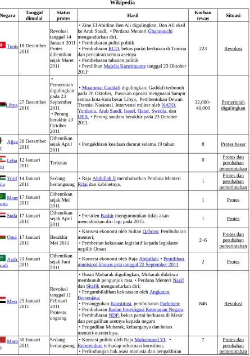Click the Nazif link
The image size is (250, 356).
(x=178, y=281)
